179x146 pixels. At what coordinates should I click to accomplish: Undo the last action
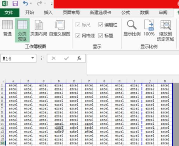point(25,3)
